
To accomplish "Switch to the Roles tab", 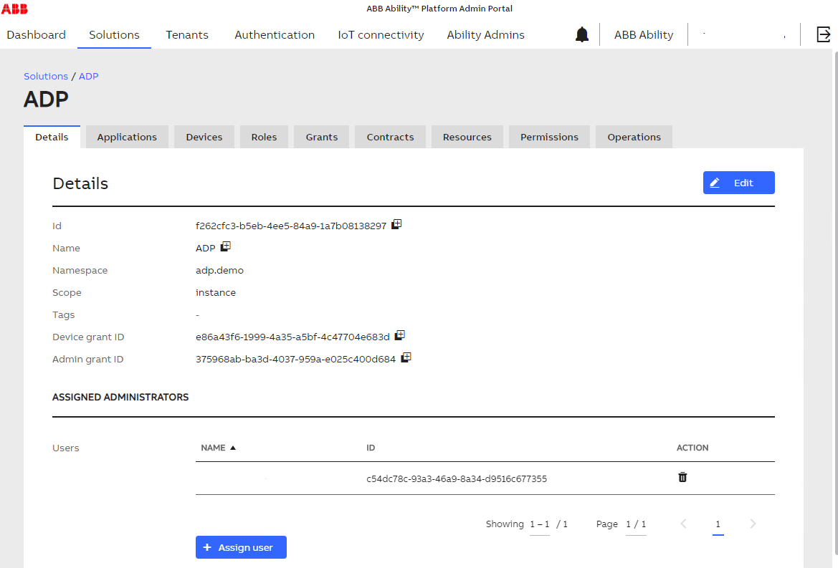I will pyautogui.click(x=264, y=138).
